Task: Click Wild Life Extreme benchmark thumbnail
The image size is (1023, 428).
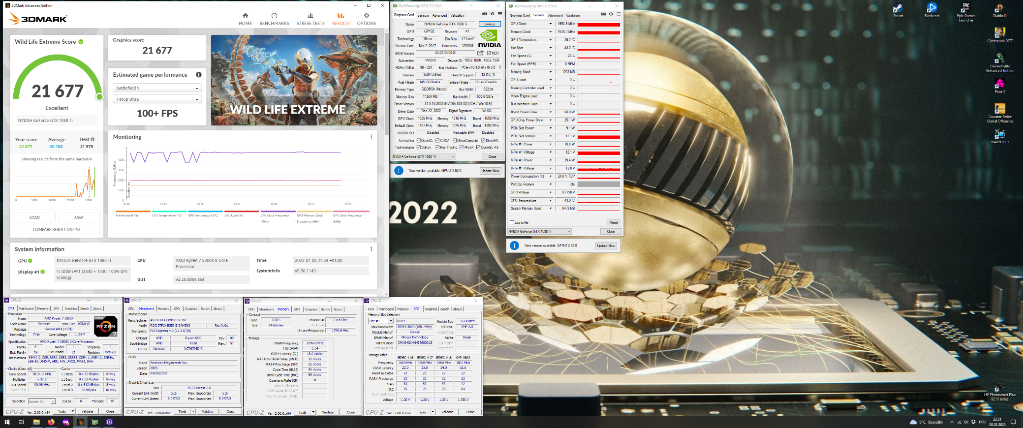Action: pyautogui.click(x=294, y=80)
